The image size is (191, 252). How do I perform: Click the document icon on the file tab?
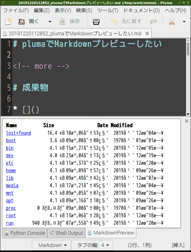pyautogui.click(x=5, y=33)
